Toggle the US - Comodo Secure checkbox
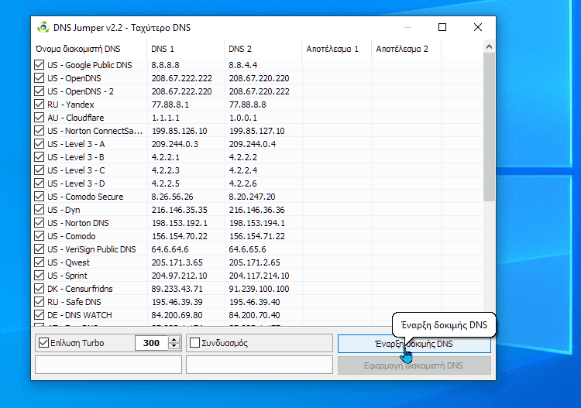 pyautogui.click(x=39, y=196)
